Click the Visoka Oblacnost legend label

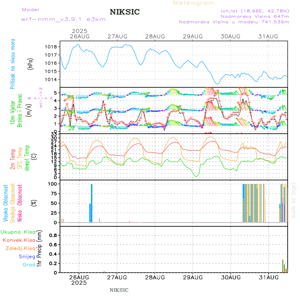point(6,203)
